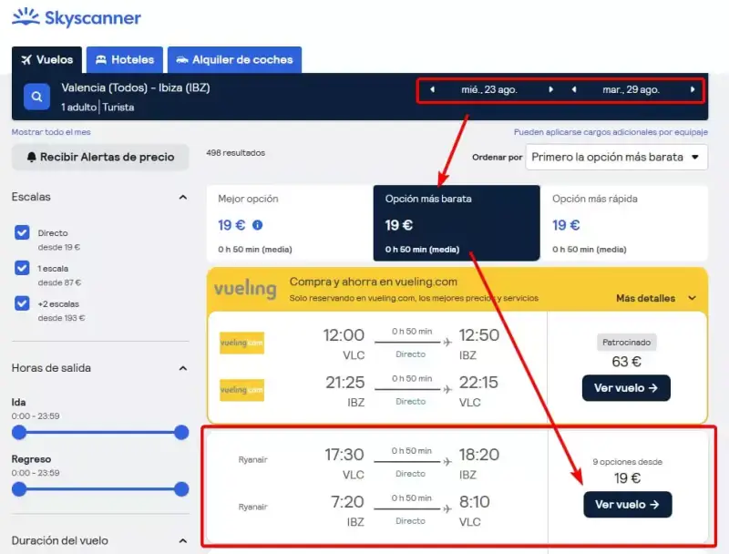Click the Regreso slider left handle
The height and width of the screenshot is (554, 729).
(x=19, y=489)
